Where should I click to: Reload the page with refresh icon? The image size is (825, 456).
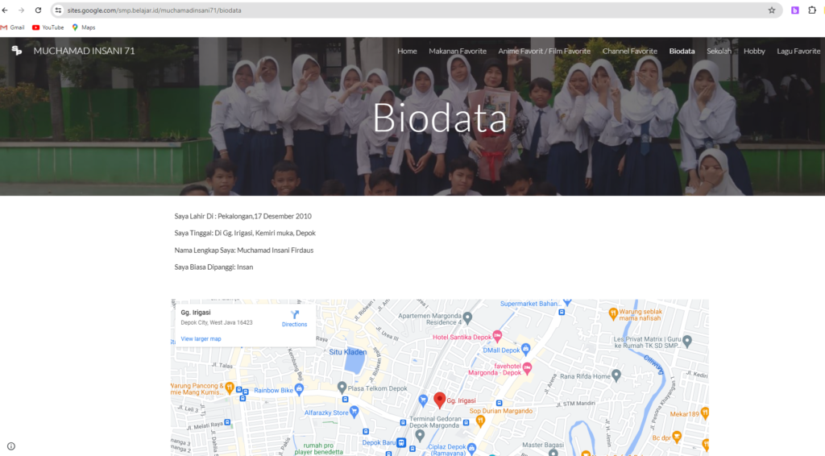[38, 10]
